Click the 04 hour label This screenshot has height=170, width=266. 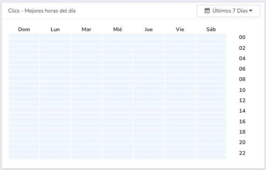242,59
